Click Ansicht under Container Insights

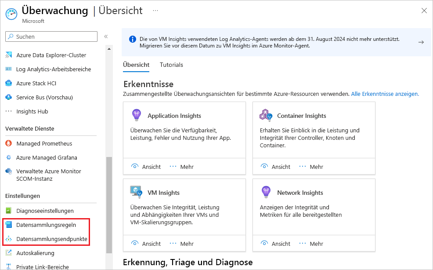point(276,167)
